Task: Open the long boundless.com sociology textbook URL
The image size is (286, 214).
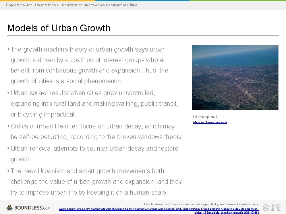Action: click(158, 210)
